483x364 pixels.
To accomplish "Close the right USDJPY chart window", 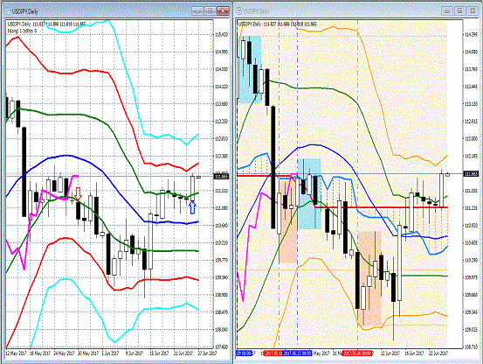I will [x=473, y=11].
